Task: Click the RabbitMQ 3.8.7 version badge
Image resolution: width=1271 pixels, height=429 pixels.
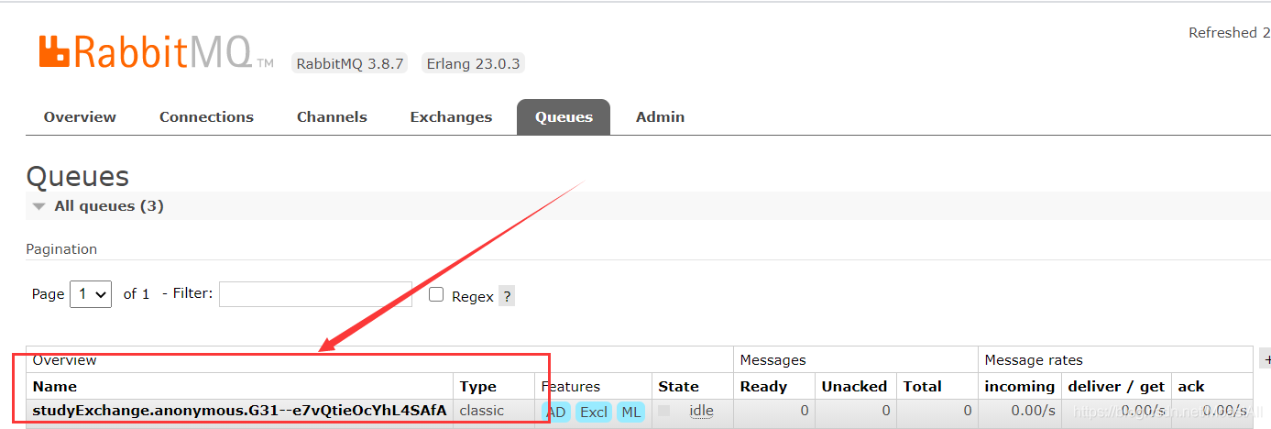Action: (348, 64)
